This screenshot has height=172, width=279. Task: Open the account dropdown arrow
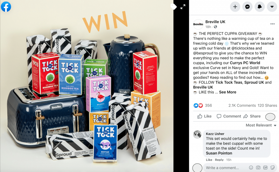tap(272, 7)
